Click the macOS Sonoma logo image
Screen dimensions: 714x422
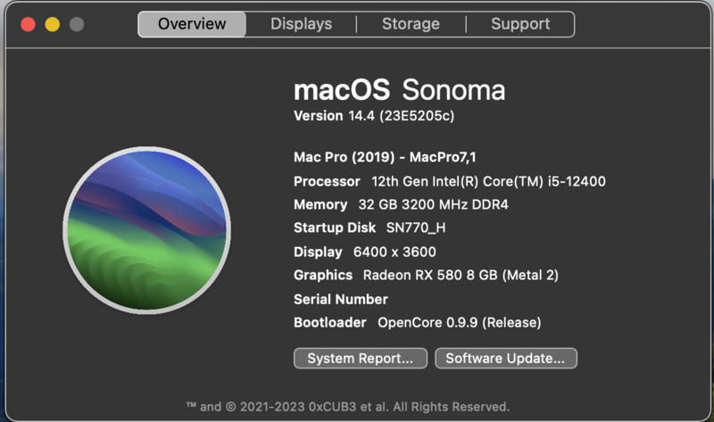pos(146,230)
